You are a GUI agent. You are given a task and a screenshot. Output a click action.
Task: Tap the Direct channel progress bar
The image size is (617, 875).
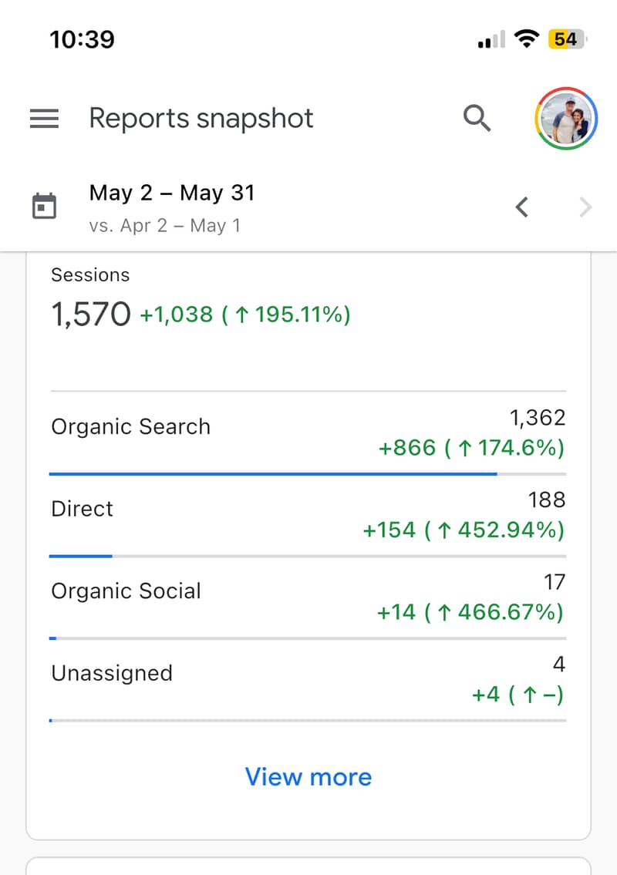tap(308, 556)
